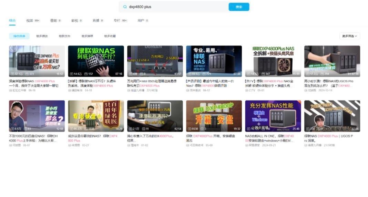The width and height of the screenshot is (368, 197).
Task: Open thumbnail '全拆解+换猫头鹰风扇'
Action: coord(273,61)
